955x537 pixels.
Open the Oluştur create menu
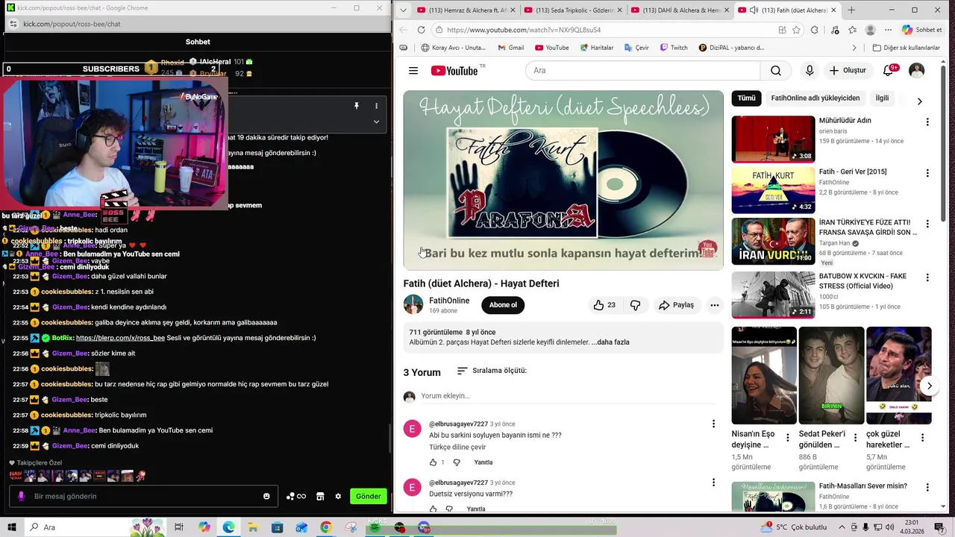pyautogui.click(x=847, y=70)
